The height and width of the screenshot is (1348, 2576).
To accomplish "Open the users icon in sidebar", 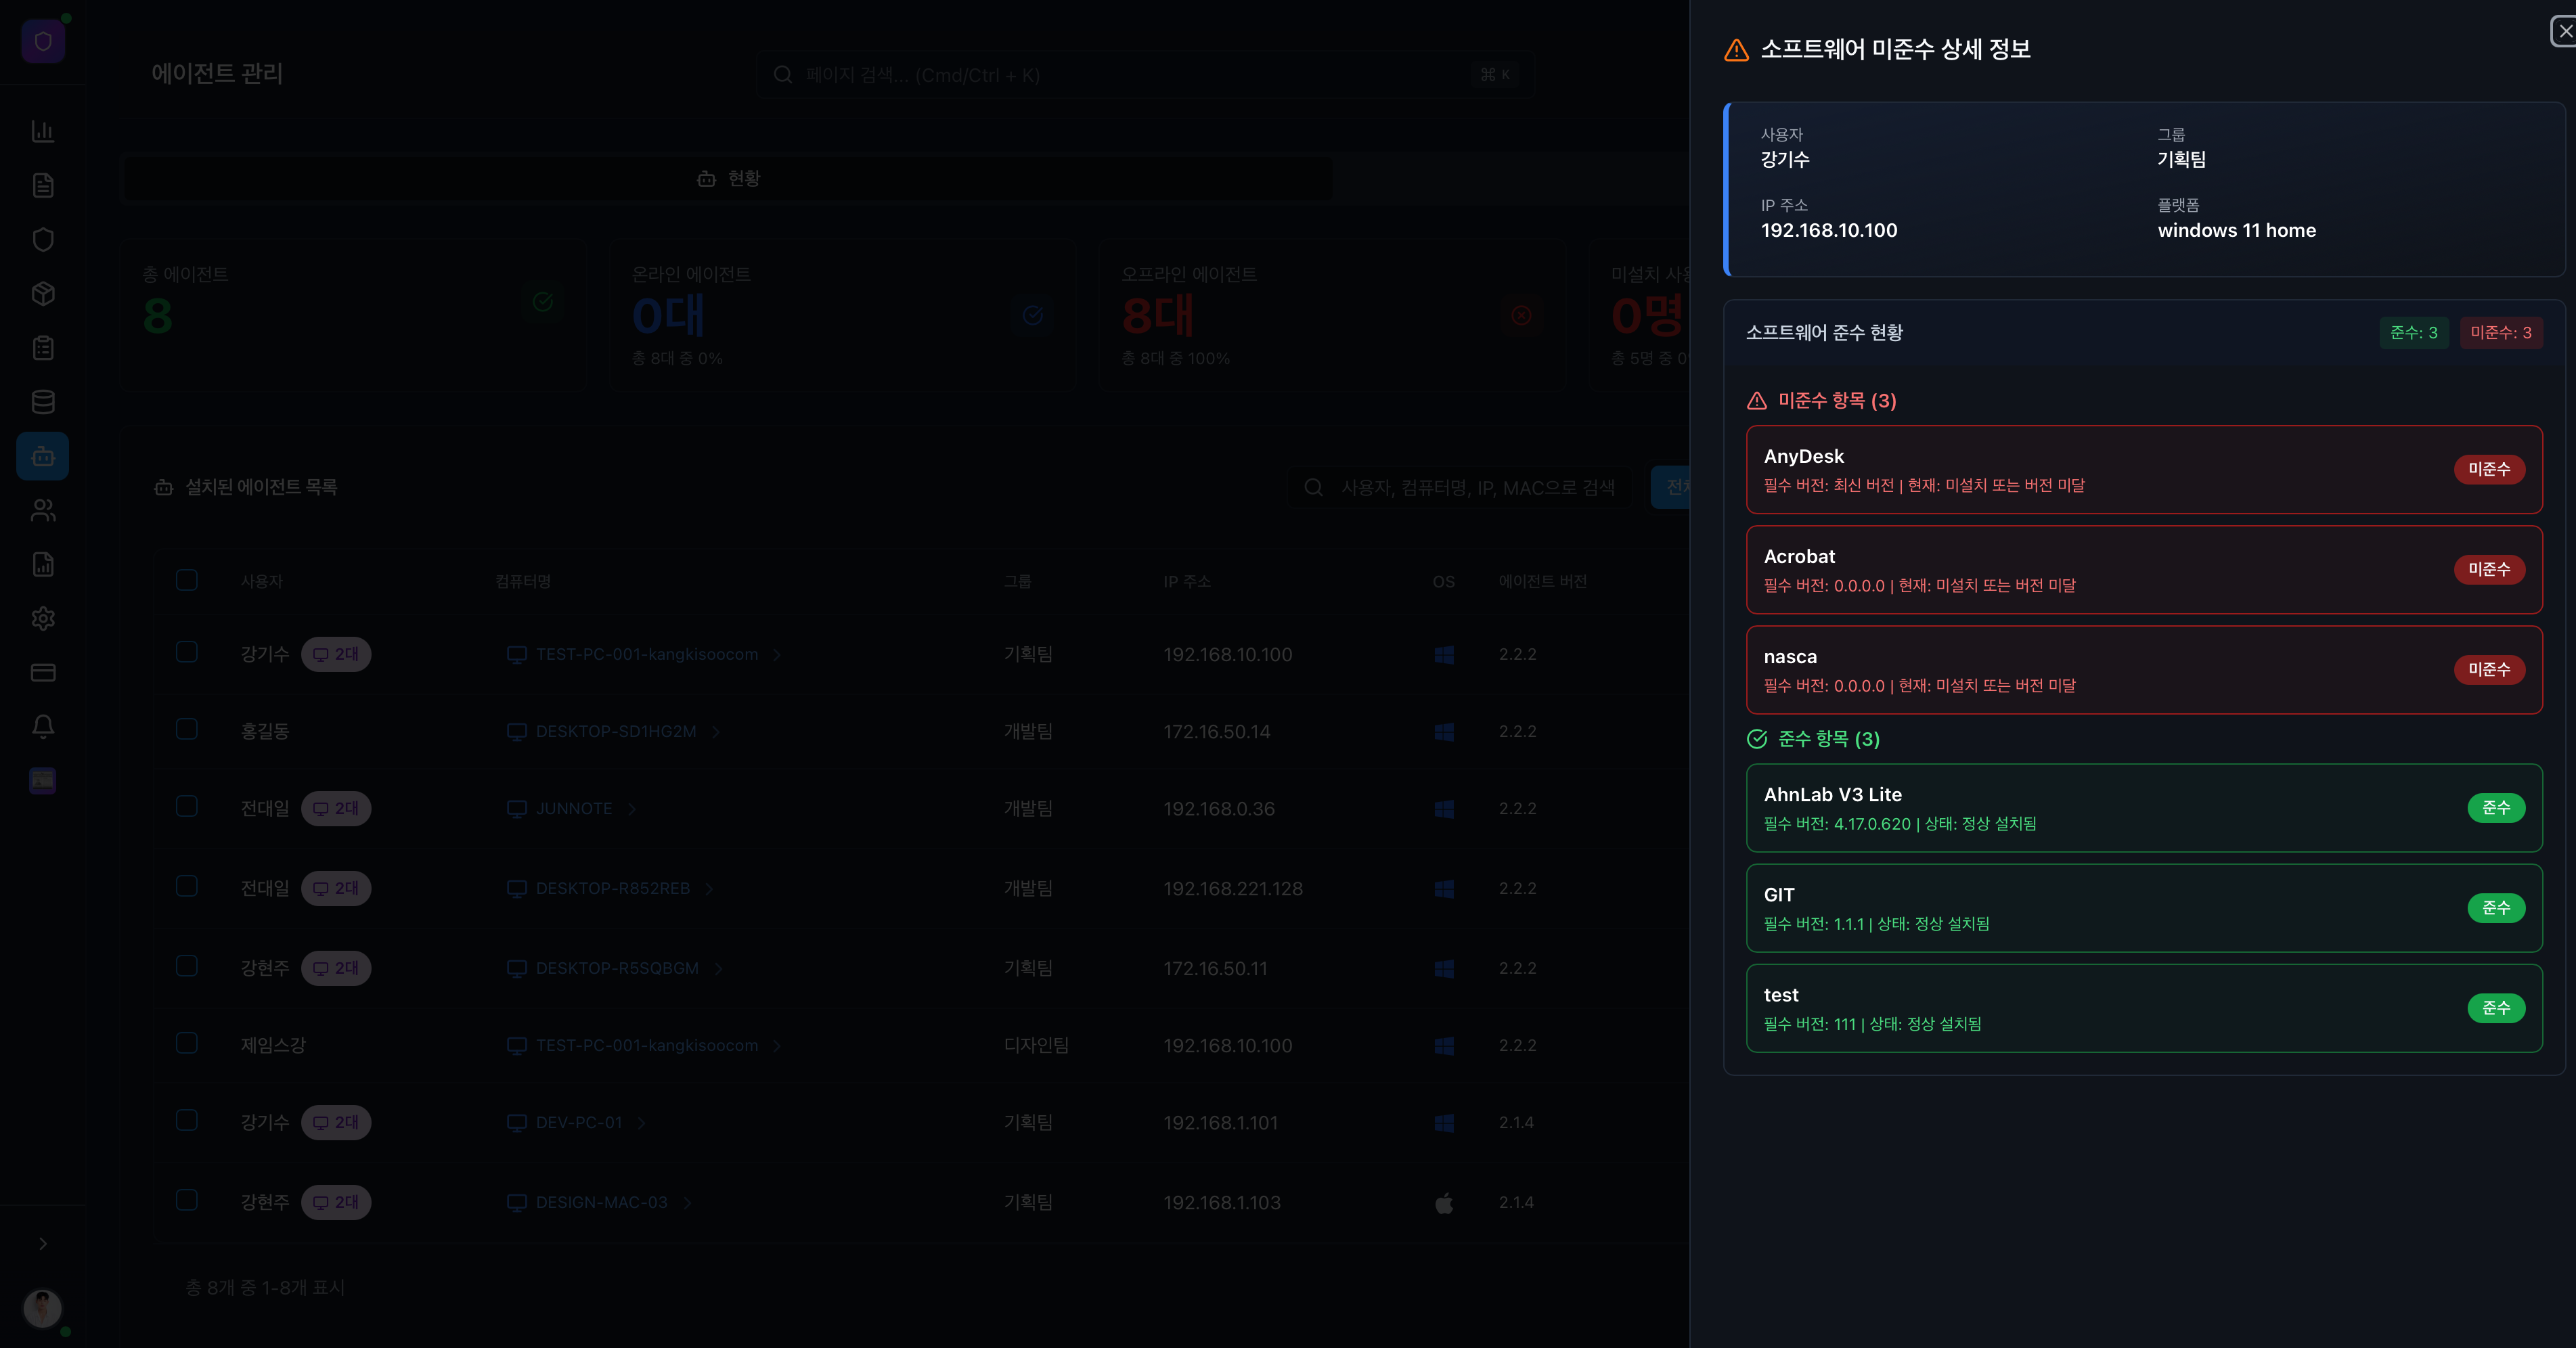I will 43,510.
